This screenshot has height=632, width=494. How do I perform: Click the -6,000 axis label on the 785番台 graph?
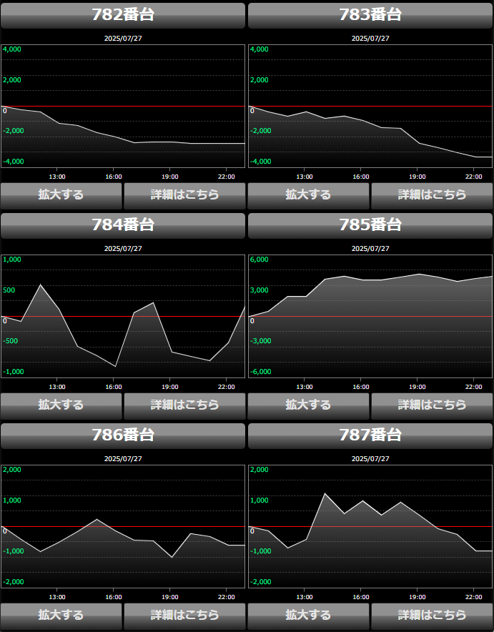coord(260,372)
